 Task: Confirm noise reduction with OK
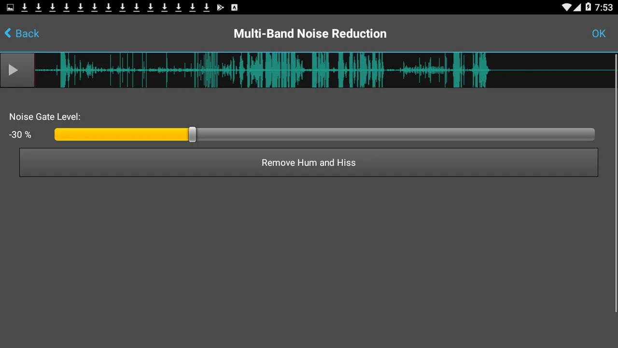599,33
